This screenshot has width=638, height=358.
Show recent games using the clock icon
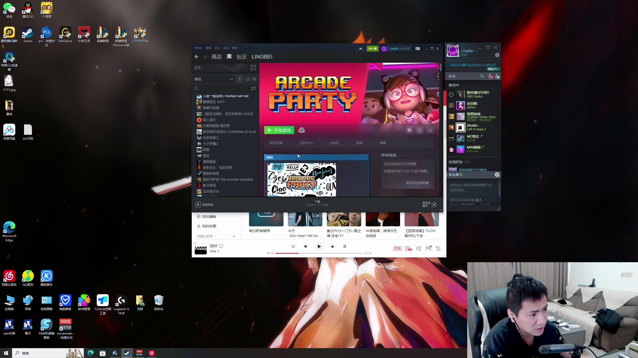tap(248, 79)
